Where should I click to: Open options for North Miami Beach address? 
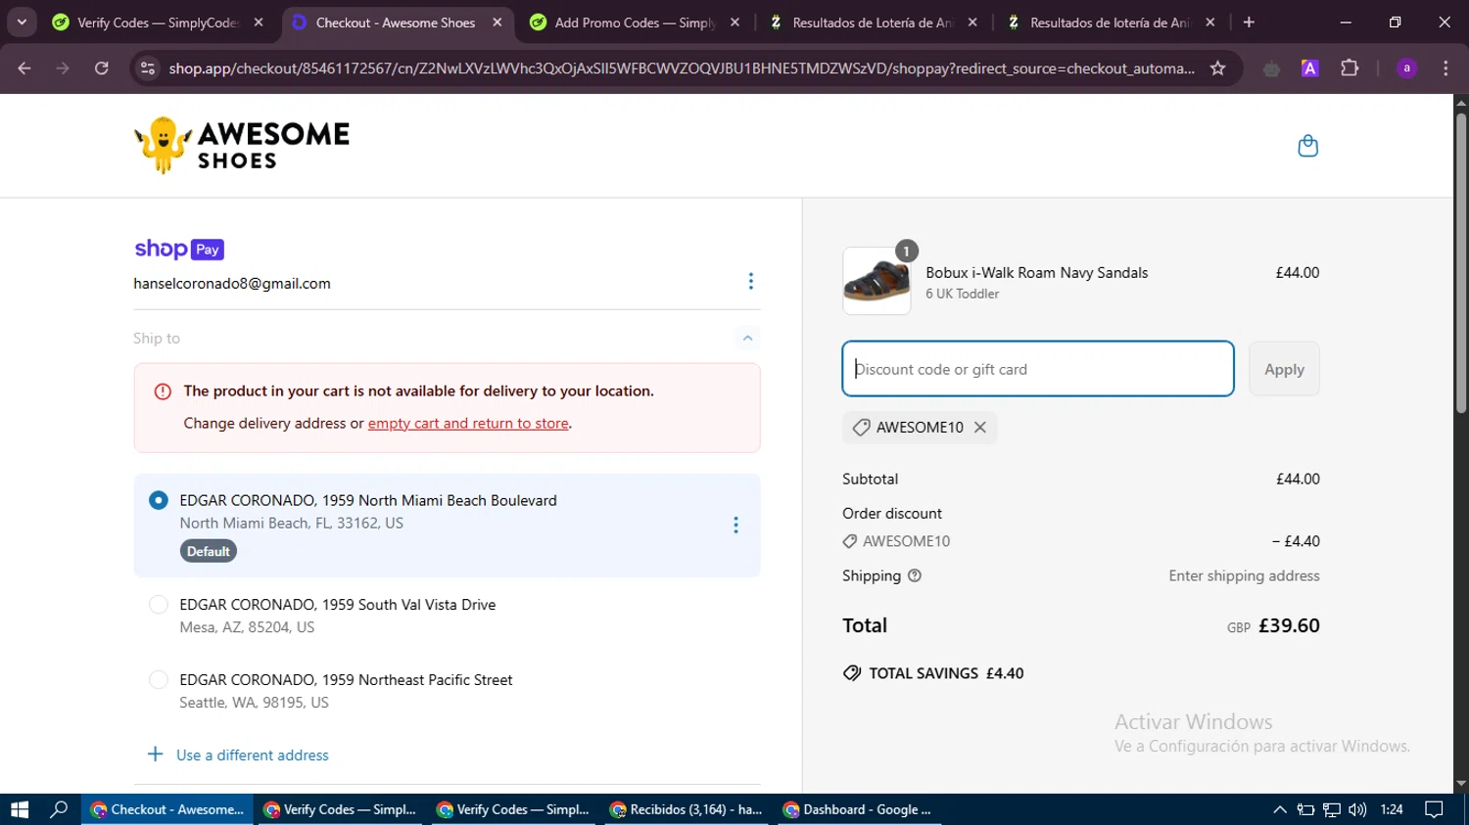(x=735, y=526)
